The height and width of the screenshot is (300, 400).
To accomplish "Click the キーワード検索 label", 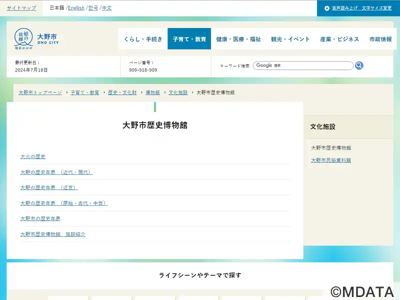I will tap(234, 66).
